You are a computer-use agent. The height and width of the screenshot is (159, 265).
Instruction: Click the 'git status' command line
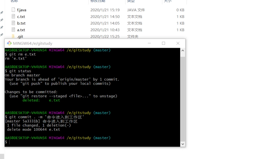(x=18, y=71)
